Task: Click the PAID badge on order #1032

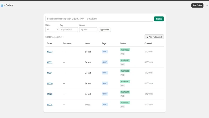Action: click(123, 65)
